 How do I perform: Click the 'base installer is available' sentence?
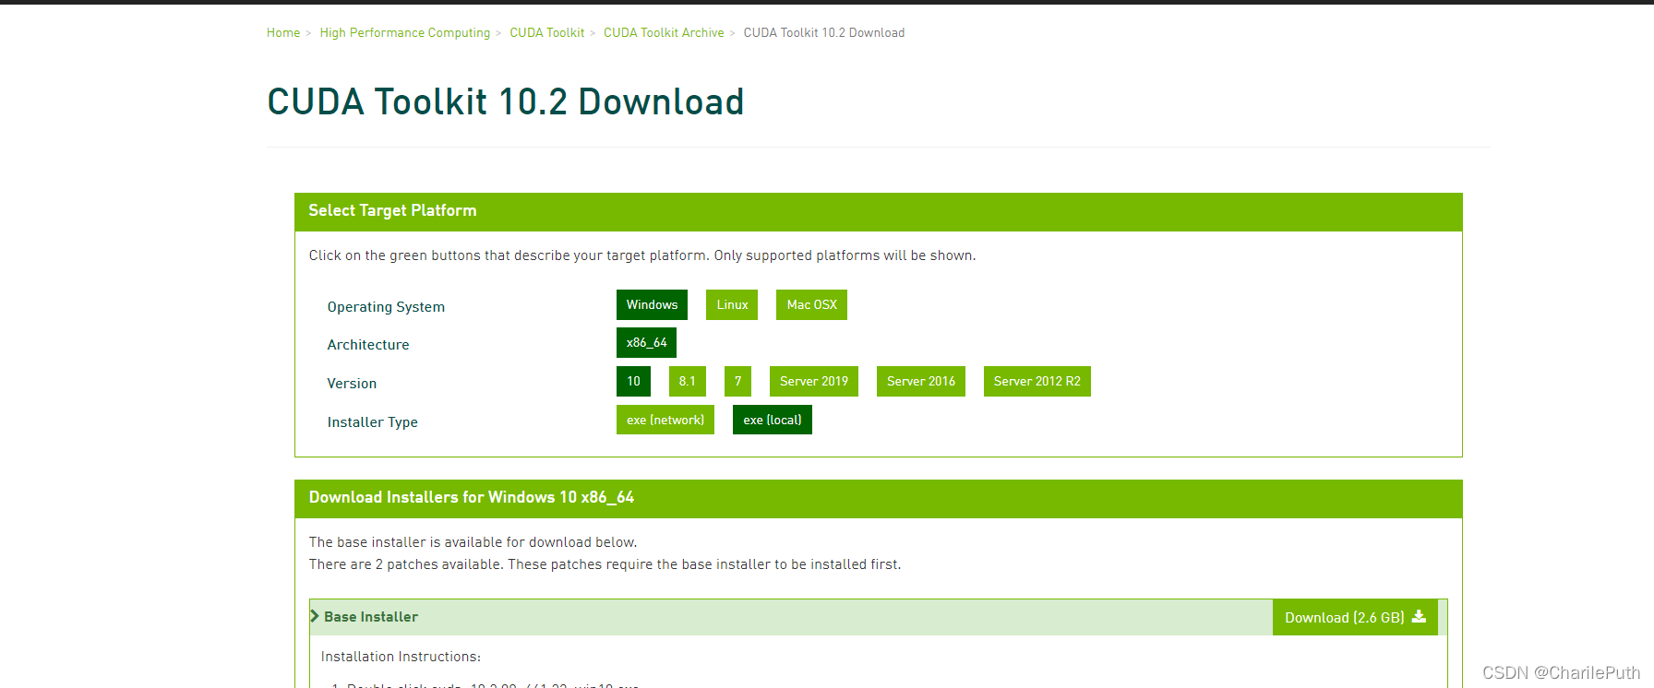pyautogui.click(x=473, y=542)
